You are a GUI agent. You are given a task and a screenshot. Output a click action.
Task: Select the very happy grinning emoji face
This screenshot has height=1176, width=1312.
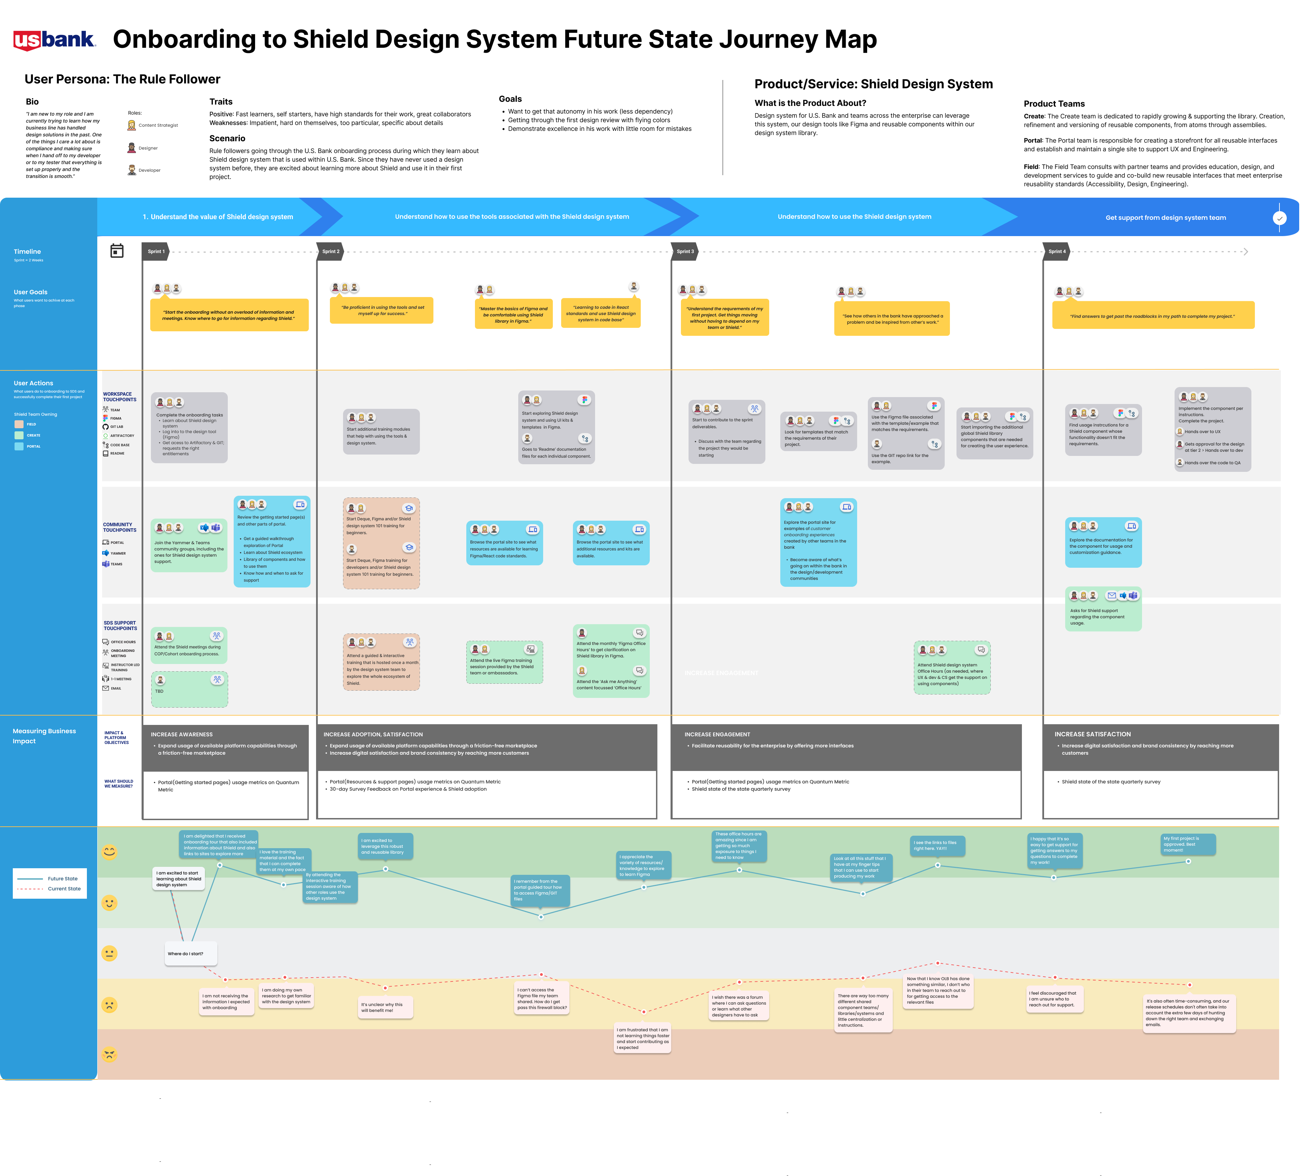(x=110, y=852)
